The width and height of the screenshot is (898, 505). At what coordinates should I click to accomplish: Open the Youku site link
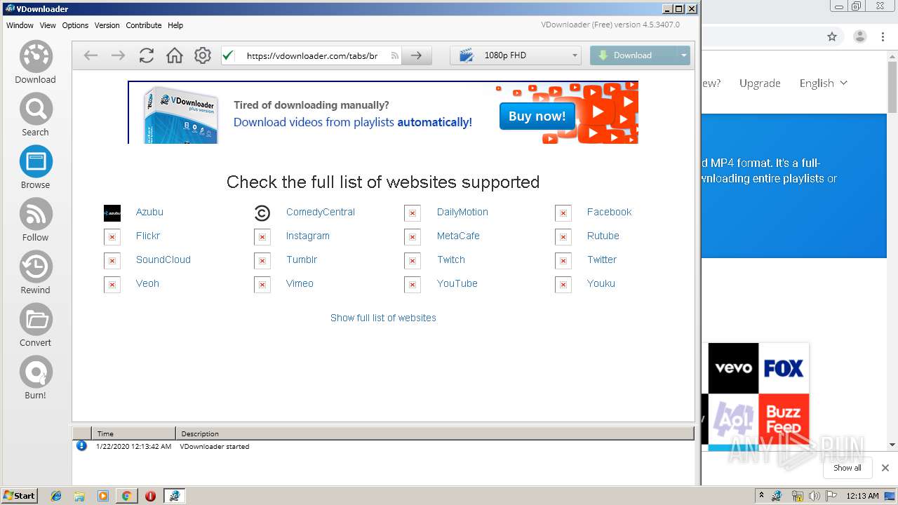[601, 283]
